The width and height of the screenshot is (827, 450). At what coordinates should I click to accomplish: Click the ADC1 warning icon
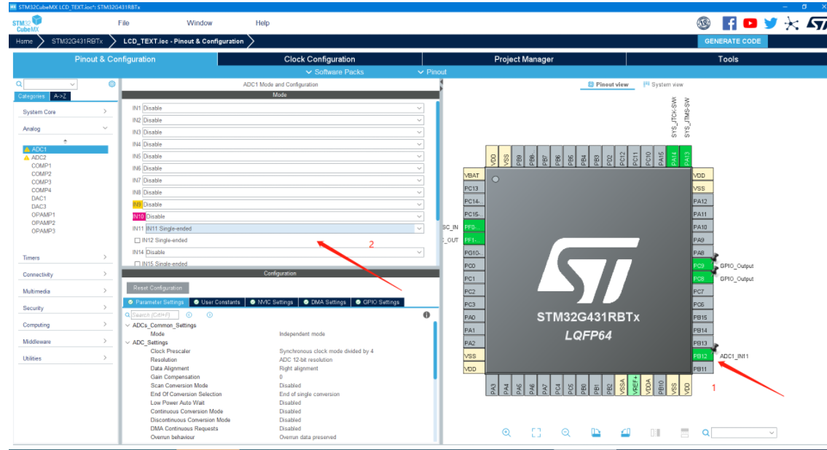(x=27, y=149)
